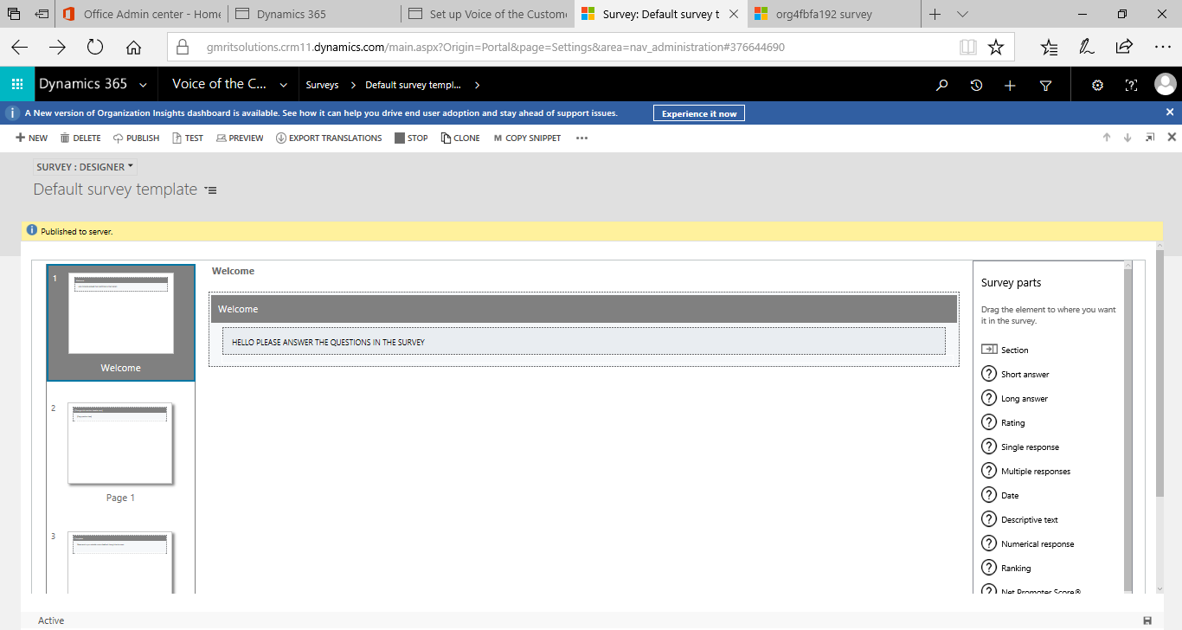Select the Short answer survey part
Screen dimensions: 1182x630
[x=1015, y=374]
